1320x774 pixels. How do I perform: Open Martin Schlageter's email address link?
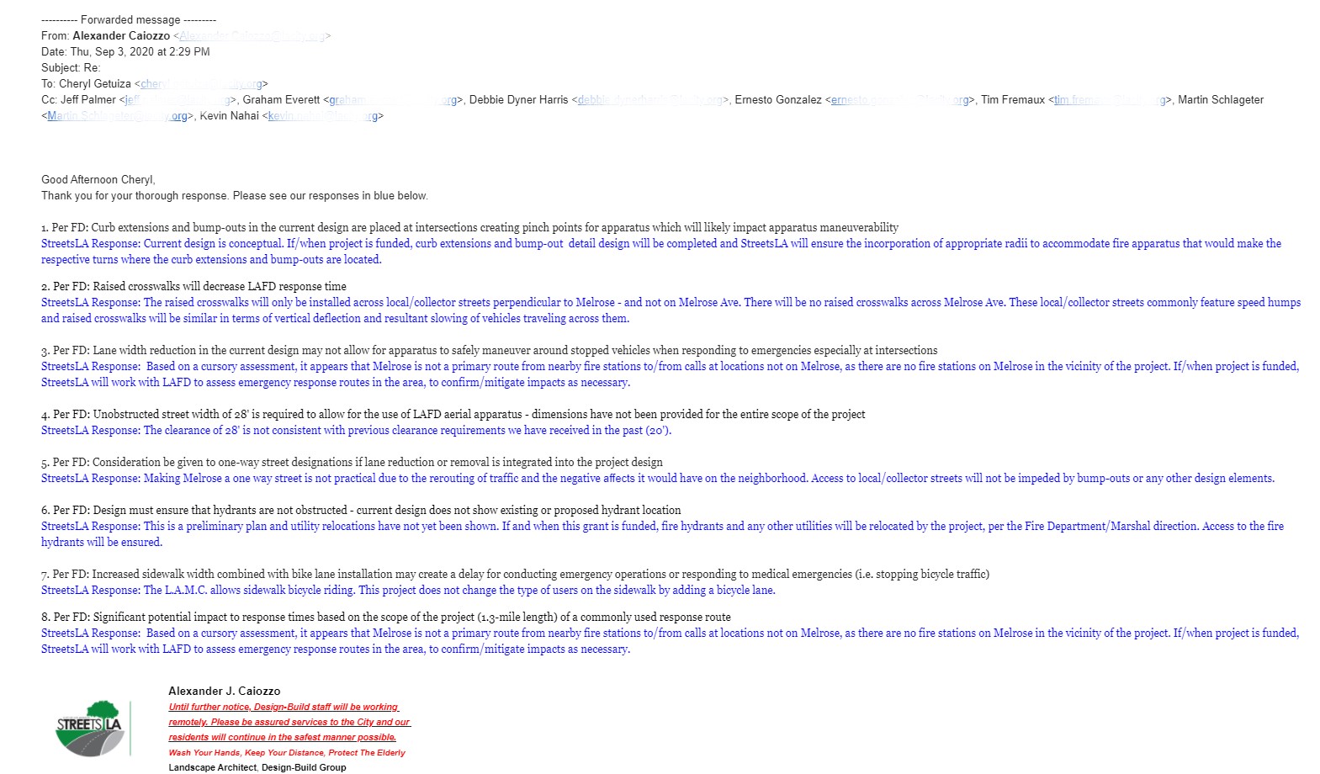(117, 116)
